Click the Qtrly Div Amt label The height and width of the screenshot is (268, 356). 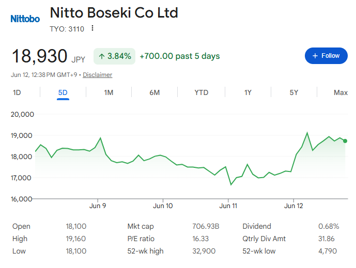tap(264, 239)
